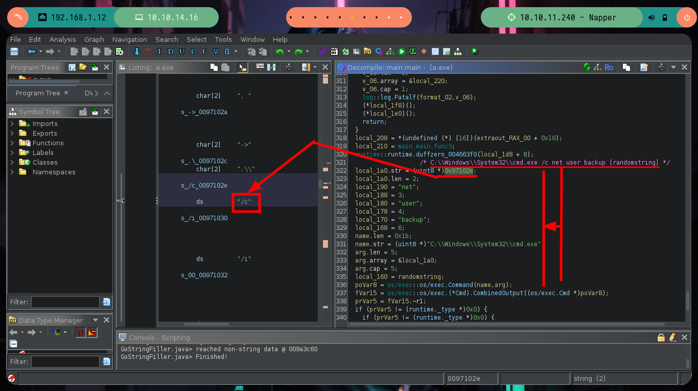This screenshot has height=391, width=698.
Task: Expand the Labels tree node
Action: coord(12,152)
